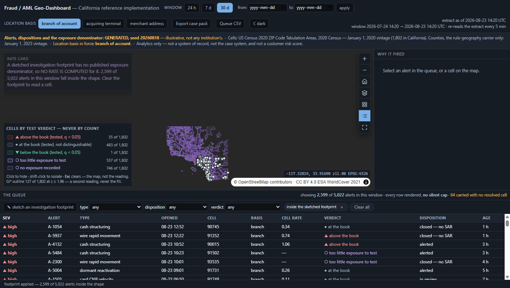Set window to 30 d
This screenshot has width=510, height=288.
225,8
